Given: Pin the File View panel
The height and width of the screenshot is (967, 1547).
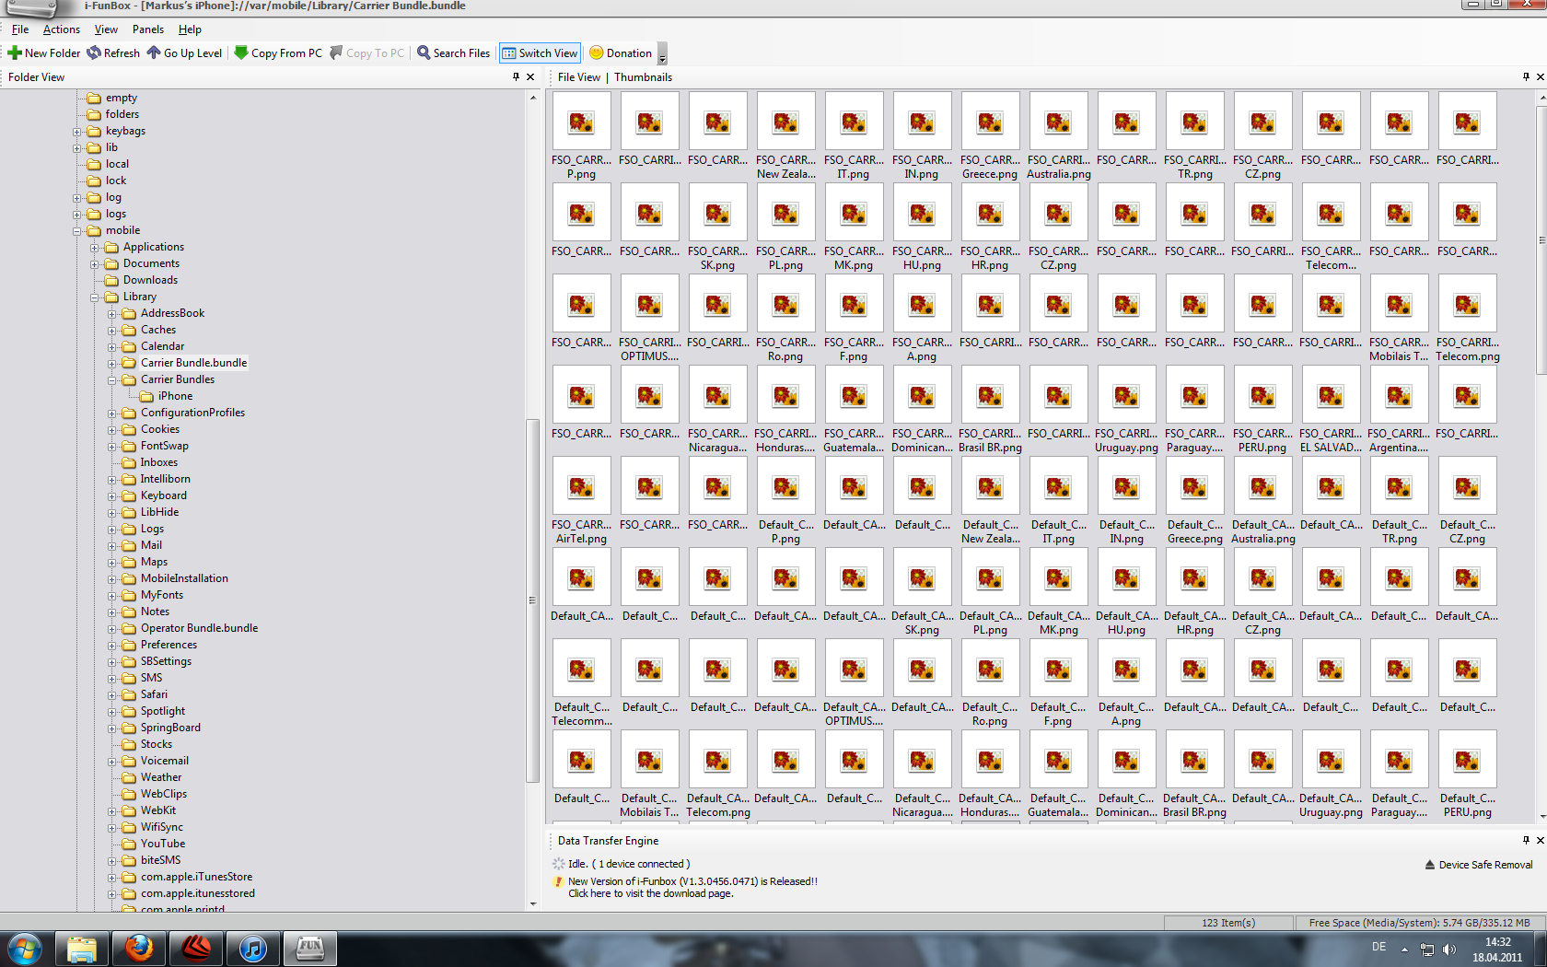Looking at the screenshot, I should coord(1526,76).
